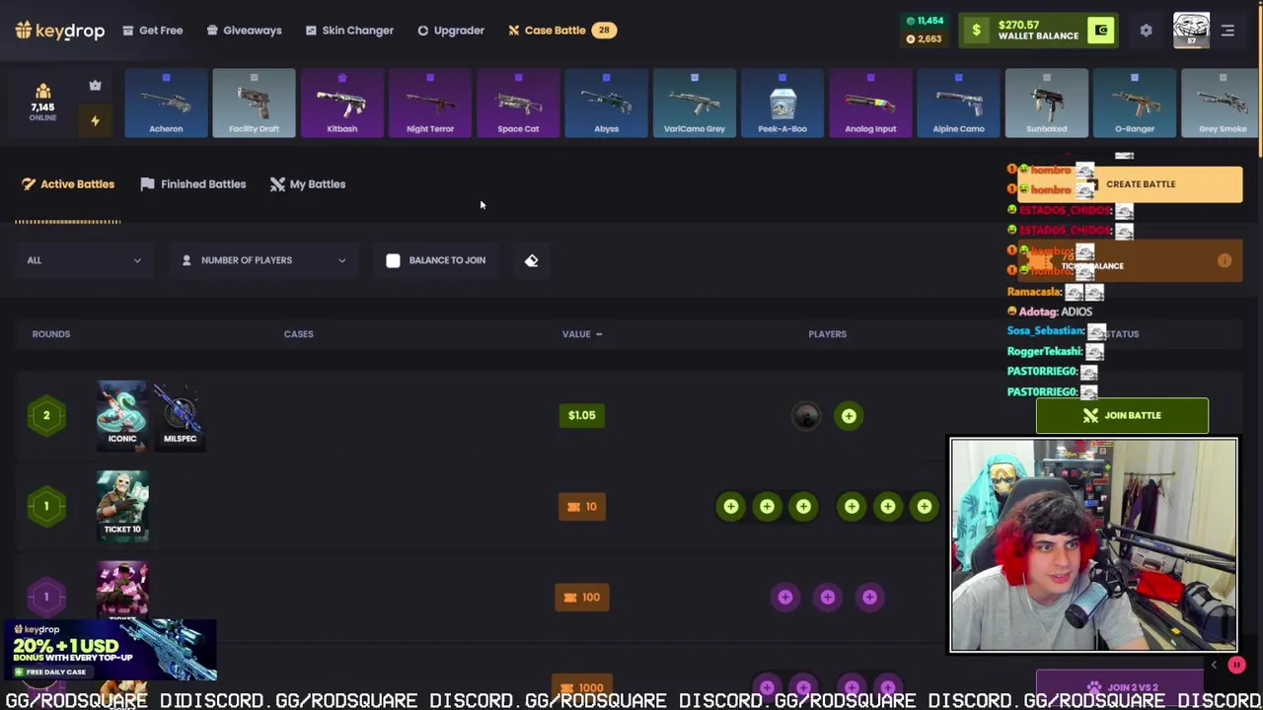
Task: Open Skin Changer
Action: [349, 31]
